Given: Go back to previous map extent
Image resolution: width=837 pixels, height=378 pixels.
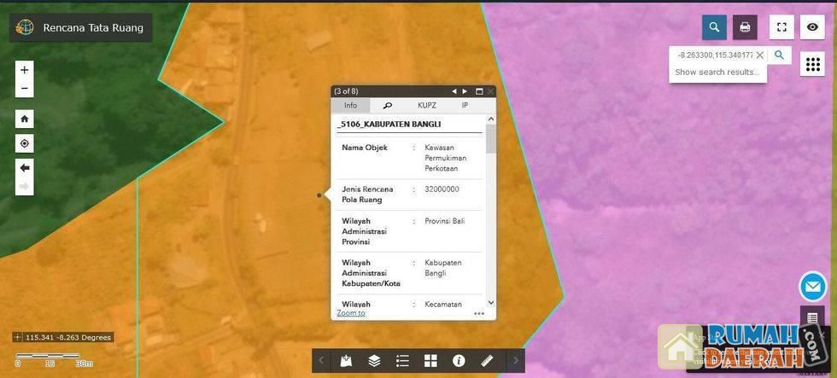Looking at the screenshot, I should (x=25, y=168).
